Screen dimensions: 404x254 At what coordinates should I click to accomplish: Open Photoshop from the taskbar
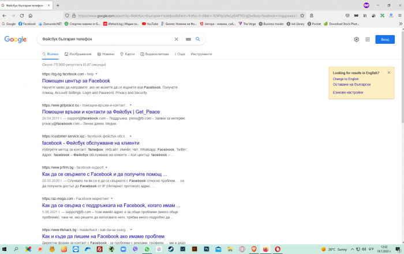tap(207, 249)
